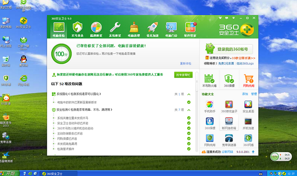Screen dimensions: 297x176
Task: Click the 找专家帮忙 button
Action: 183,75
